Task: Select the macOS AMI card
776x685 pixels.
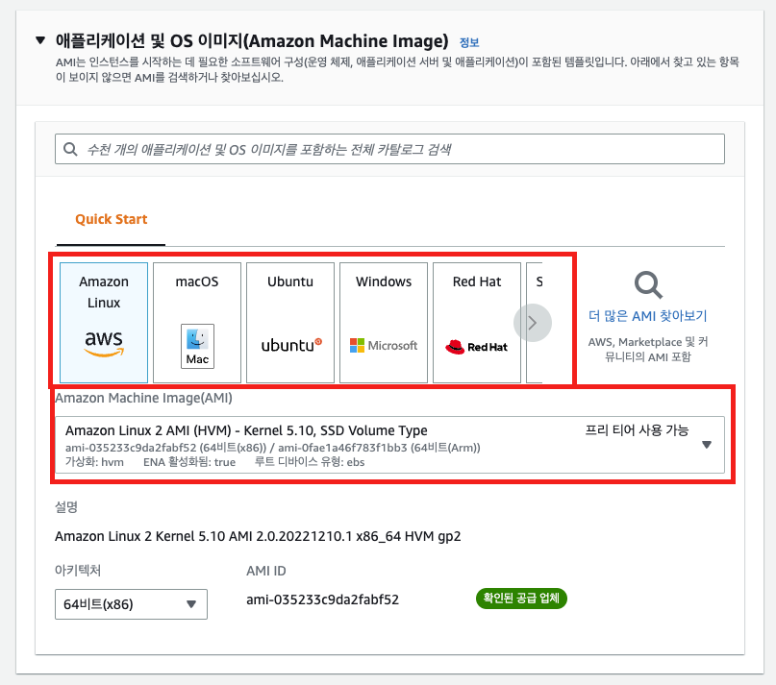Action: (x=197, y=323)
